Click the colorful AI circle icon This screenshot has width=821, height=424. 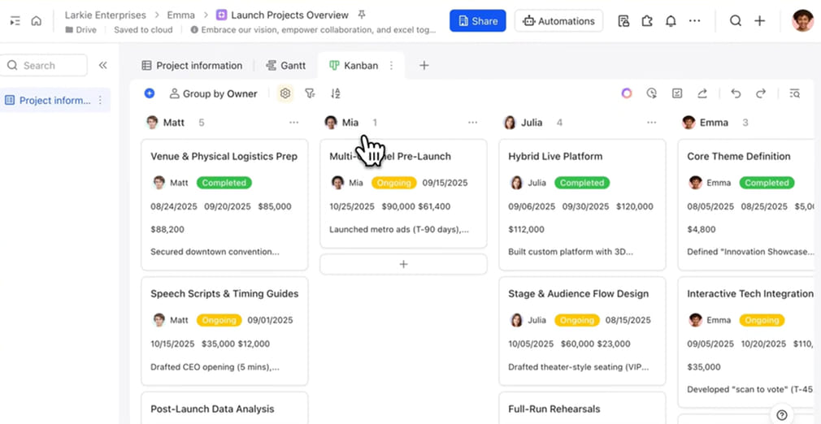point(627,93)
